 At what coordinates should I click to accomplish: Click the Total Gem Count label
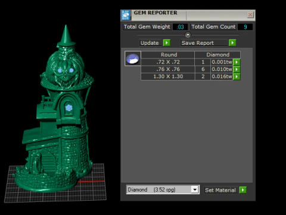(x=213, y=27)
